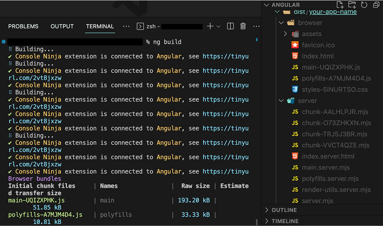Viewport: 383px width, 226px height.
Task: Click the JS icon beside server.mjs
Action: pos(295,201)
